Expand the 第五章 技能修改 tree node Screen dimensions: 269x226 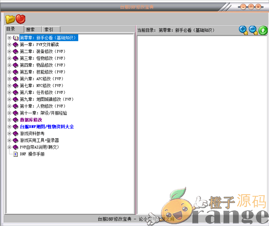9,72
